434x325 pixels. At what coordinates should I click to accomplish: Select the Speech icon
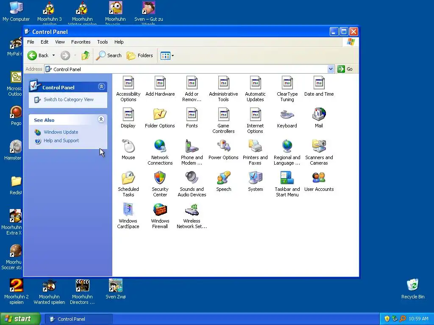[223, 178]
